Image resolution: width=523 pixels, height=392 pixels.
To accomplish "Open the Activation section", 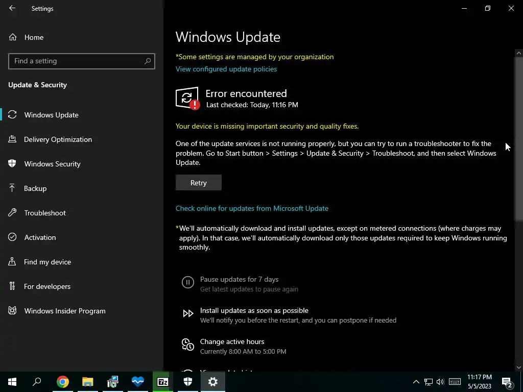I will [x=40, y=237].
